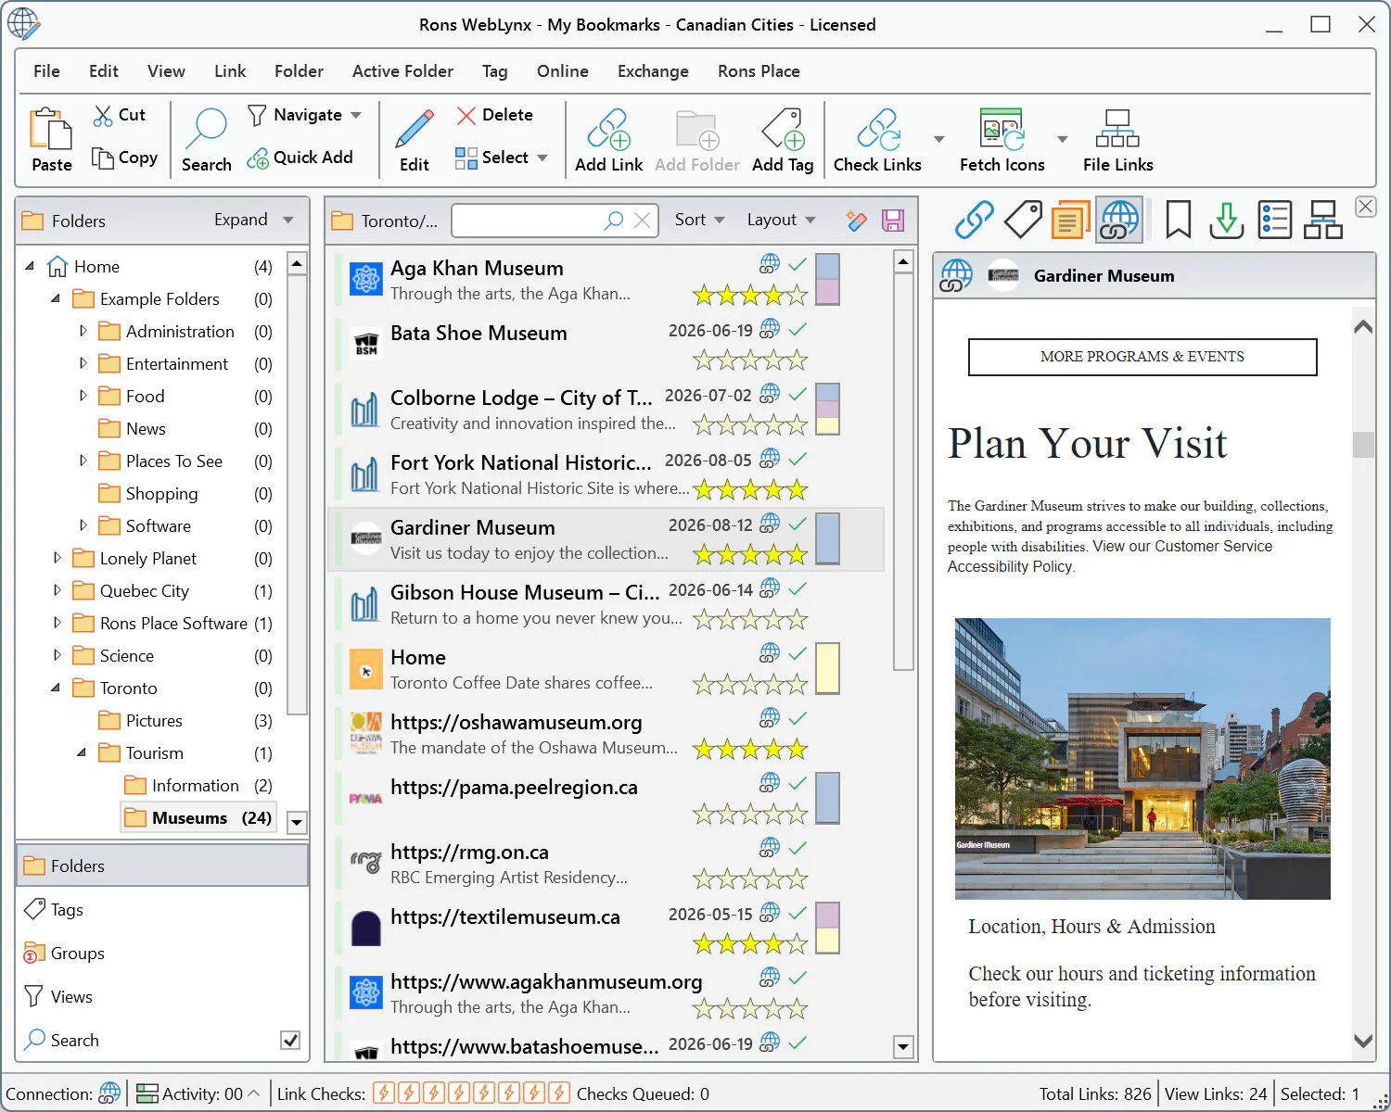
Task: Collapse the Example Folders tree node
Action: tap(56, 298)
